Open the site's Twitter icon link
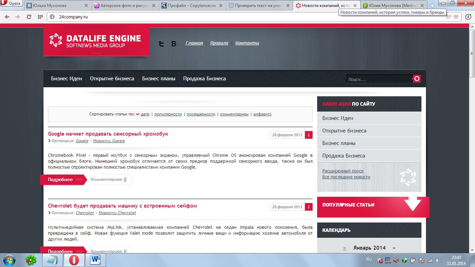The width and height of the screenshot is (475, 267). (161, 43)
